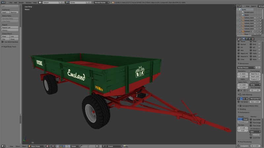
Task: Toggle Use Sketching Sessions checkbox
Action: [3, 42]
